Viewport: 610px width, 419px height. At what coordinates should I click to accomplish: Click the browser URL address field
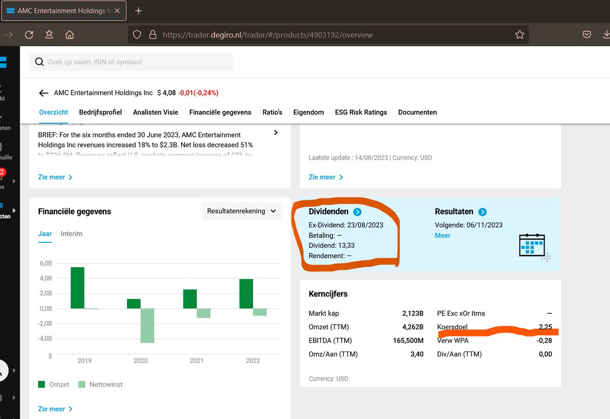(328, 35)
